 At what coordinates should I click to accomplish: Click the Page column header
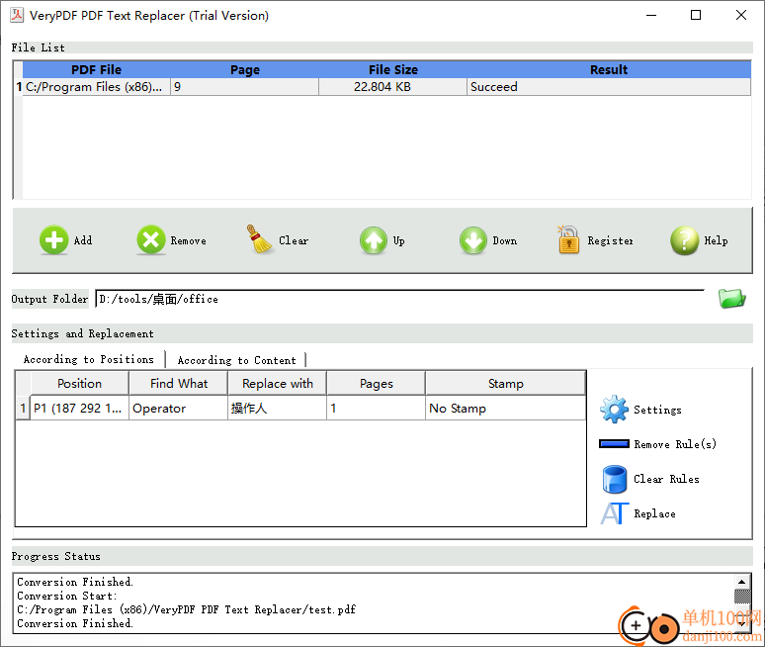244,70
